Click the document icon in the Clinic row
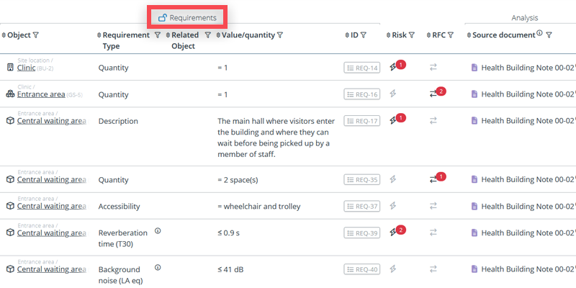 point(474,68)
